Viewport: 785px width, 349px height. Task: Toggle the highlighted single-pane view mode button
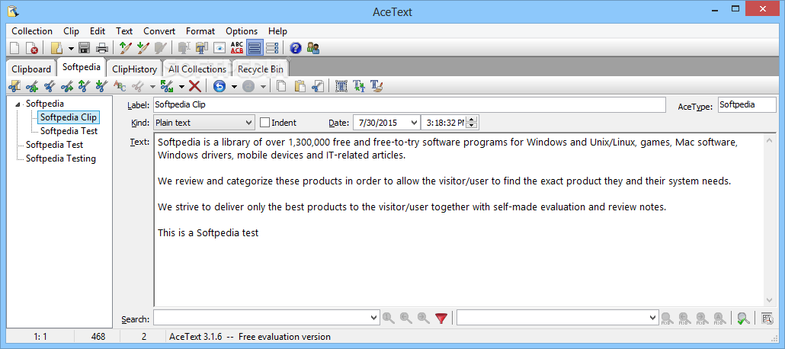point(255,48)
